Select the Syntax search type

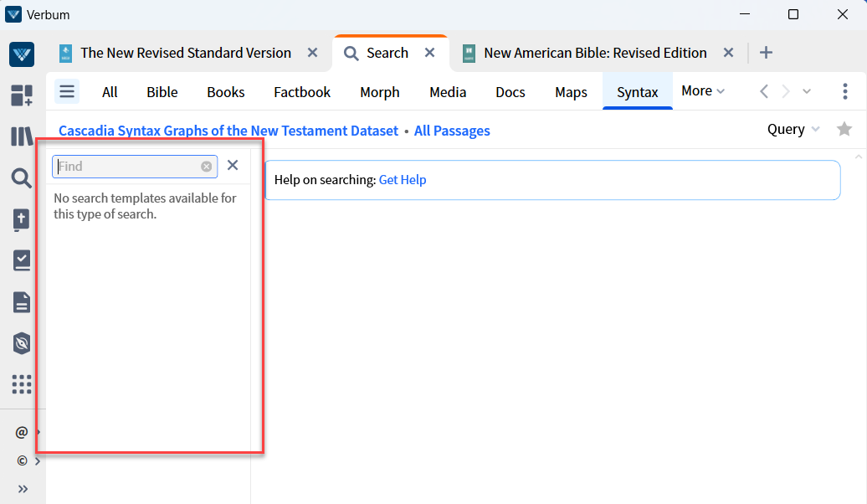pyautogui.click(x=638, y=92)
